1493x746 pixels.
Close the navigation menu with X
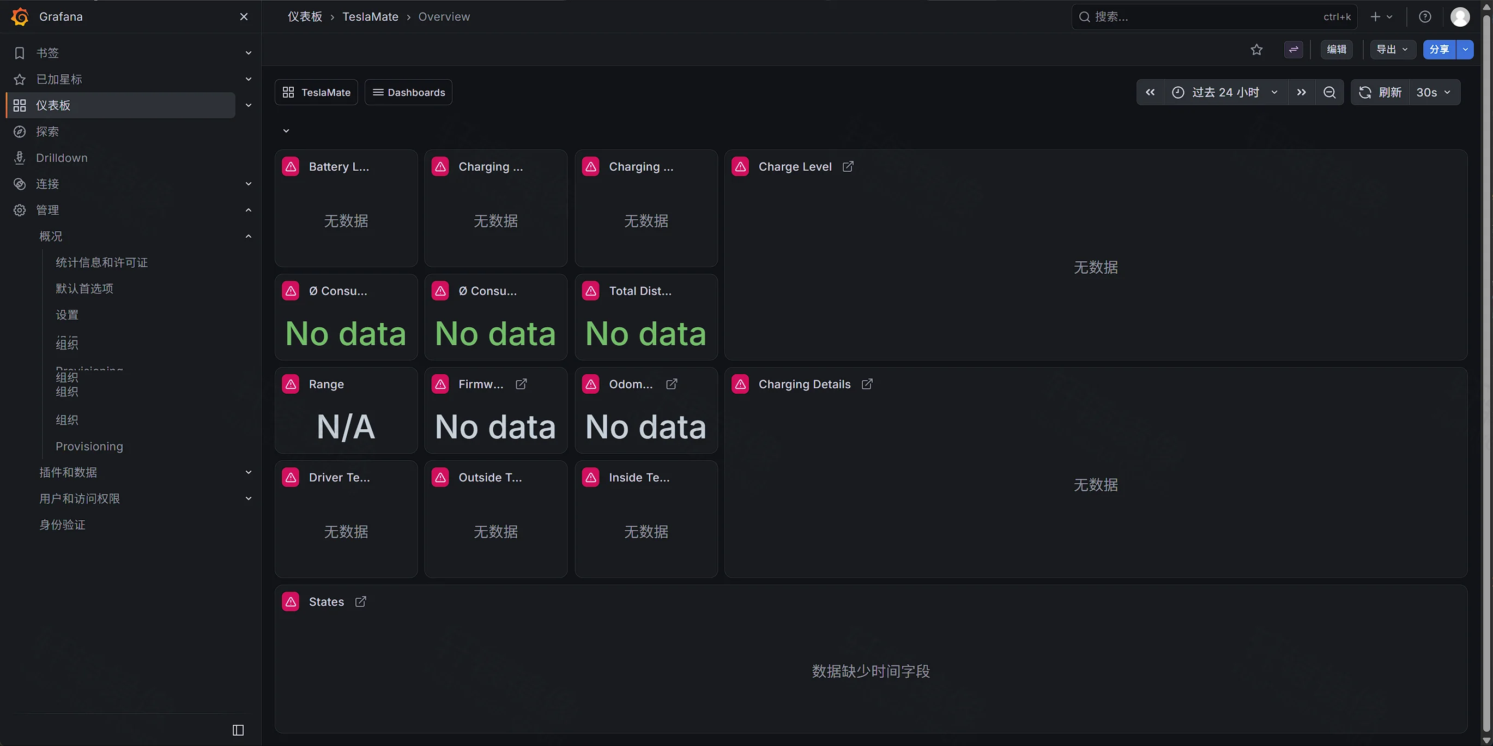click(x=244, y=17)
